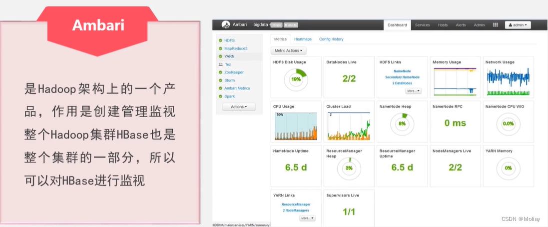Click green status icon beside ZooKeeper
Viewport: 548px width, 227px height.
[x=220, y=72]
